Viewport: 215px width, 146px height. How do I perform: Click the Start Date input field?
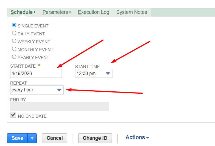click(x=36, y=74)
